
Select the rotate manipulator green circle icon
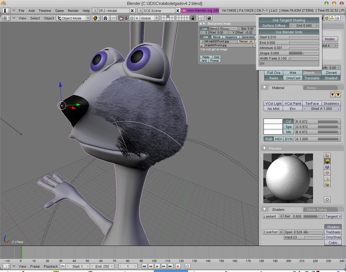132,18
